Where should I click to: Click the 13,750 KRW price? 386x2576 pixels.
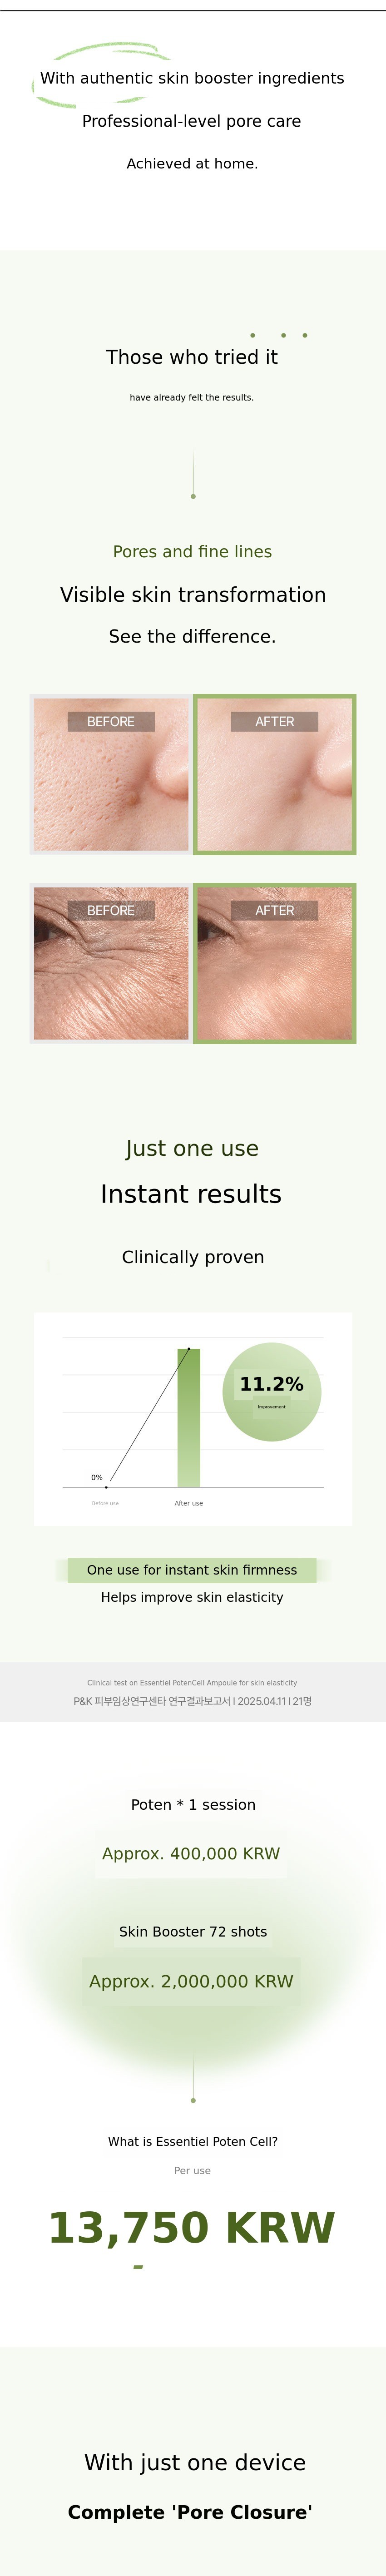click(x=192, y=2228)
